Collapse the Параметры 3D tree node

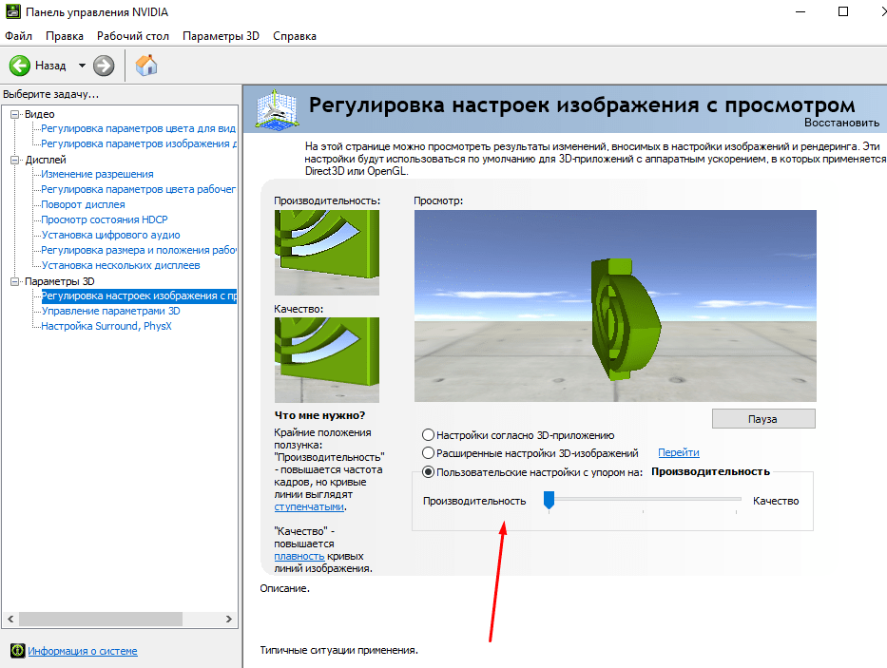(x=14, y=281)
